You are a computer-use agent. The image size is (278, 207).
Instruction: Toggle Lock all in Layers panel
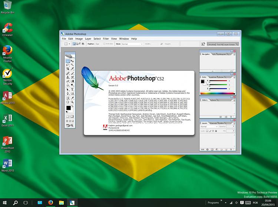click(216, 131)
